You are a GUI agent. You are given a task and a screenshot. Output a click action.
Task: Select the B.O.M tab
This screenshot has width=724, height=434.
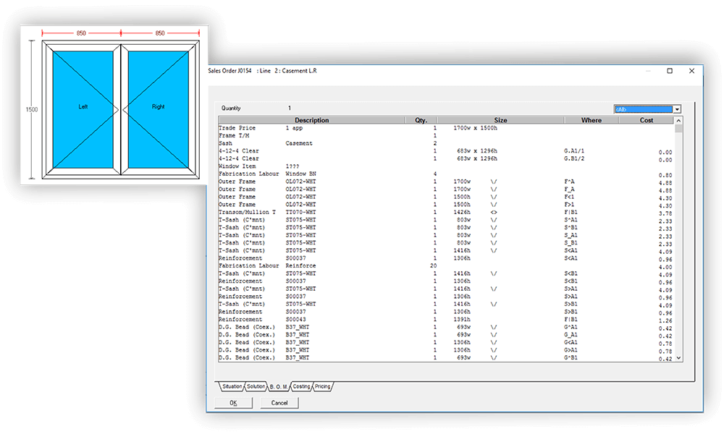(x=279, y=386)
